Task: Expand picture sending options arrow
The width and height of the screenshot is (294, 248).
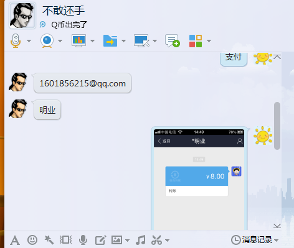Action: coord(127,241)
